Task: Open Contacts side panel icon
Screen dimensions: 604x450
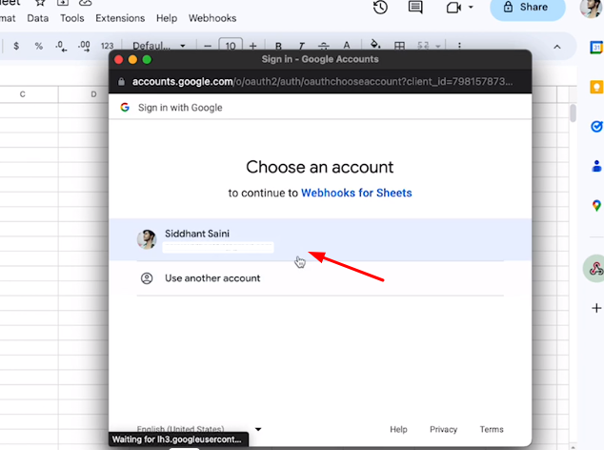Action: 596,166
